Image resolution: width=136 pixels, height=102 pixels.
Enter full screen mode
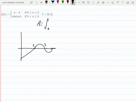click(133, 3)
